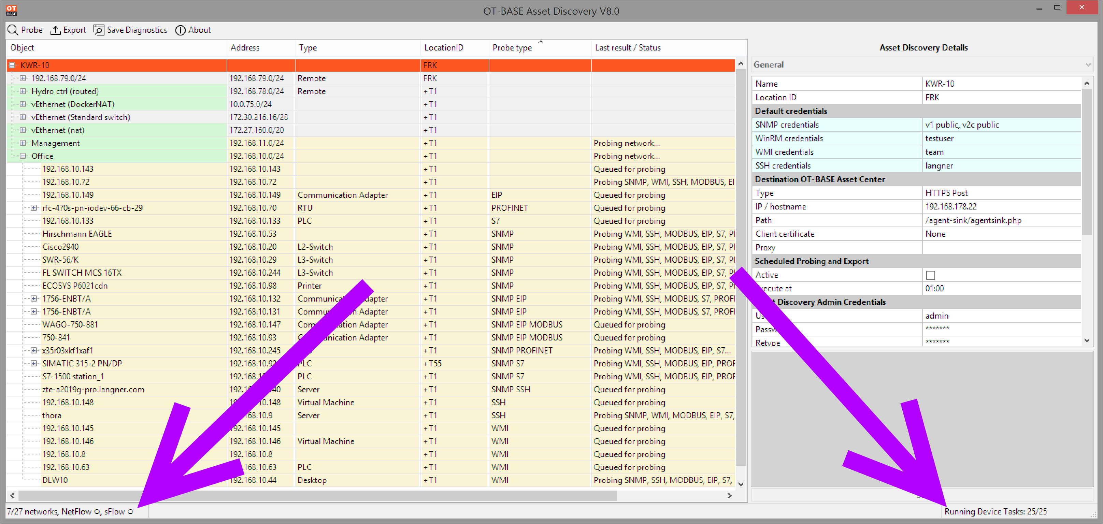Click the empty Proxy field

tap(1002, 247)
